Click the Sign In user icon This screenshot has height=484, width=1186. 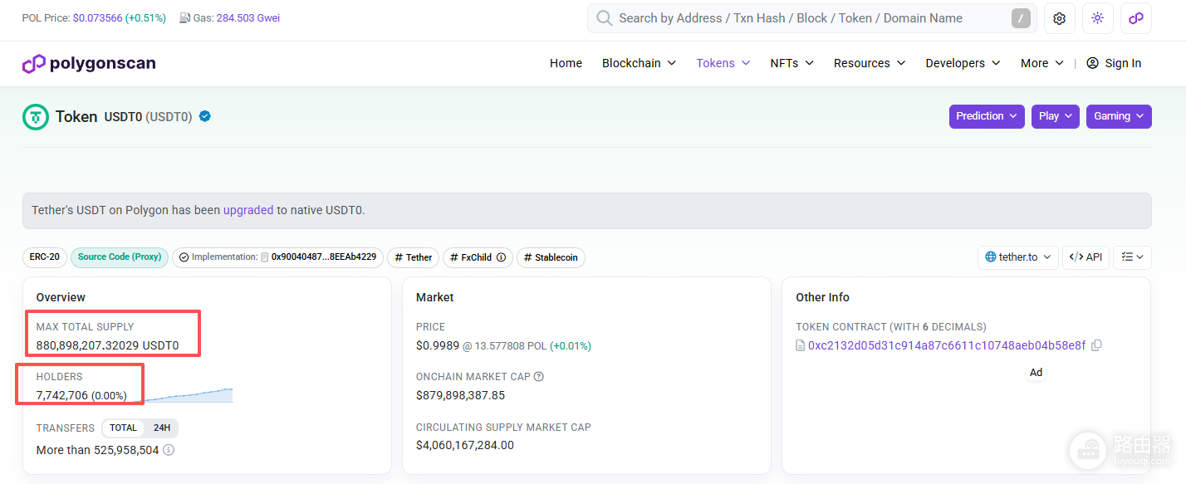(1092, 63)
